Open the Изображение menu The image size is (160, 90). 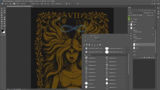click(x=18, y=1)
